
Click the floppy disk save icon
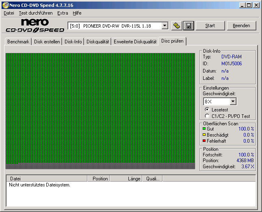click(188, 26)
